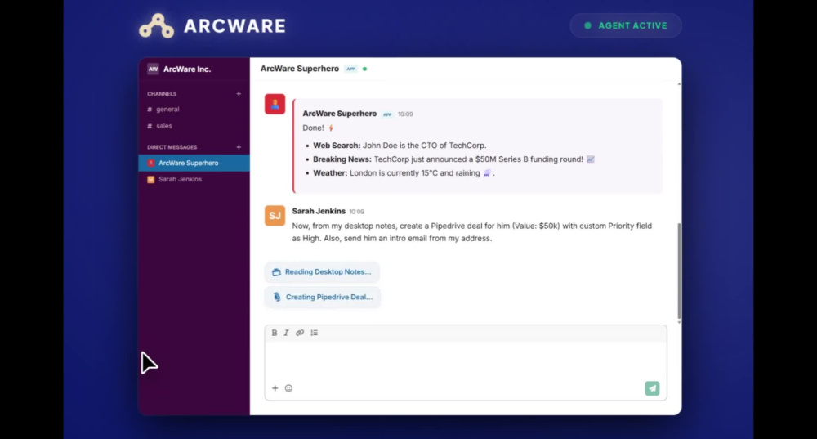Screen dimensions: 817x439
Task: Send the message with green send button
Action: pyautogui.click(x=652, y=388)
